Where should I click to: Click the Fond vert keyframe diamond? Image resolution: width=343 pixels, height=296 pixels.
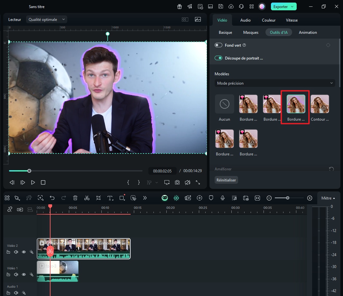tap(328, 45)
